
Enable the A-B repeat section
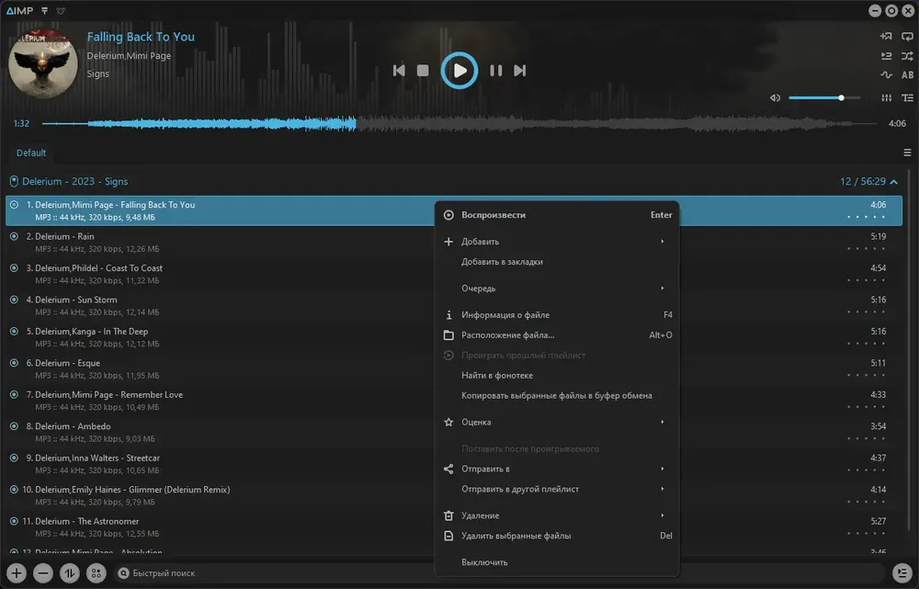(x=907, y=74)
